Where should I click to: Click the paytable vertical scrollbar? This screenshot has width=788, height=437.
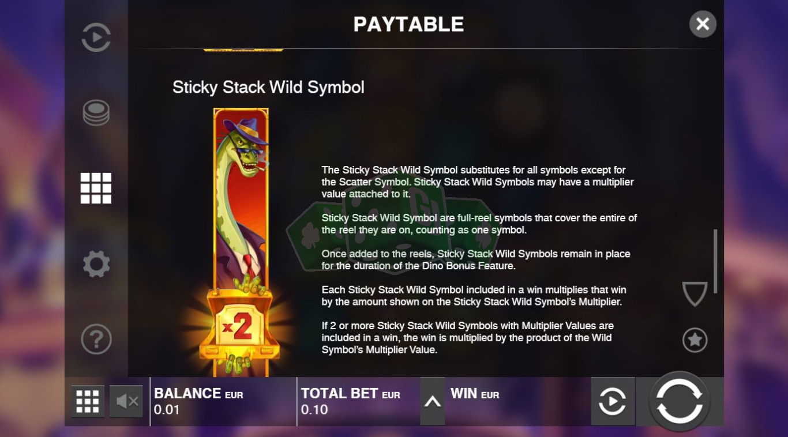click(x=715, y=261)
